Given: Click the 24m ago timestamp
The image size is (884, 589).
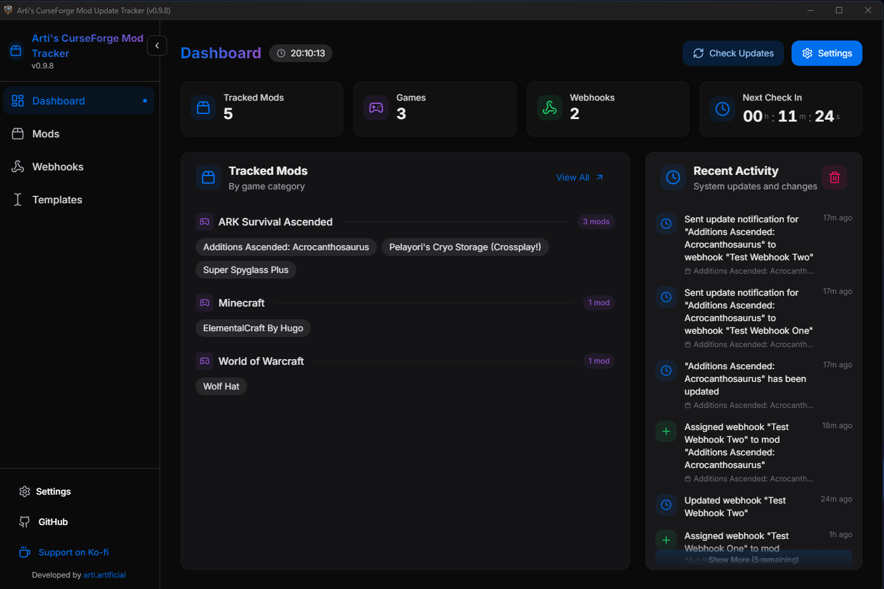Looking at the screenshot, I should [837, 499].
